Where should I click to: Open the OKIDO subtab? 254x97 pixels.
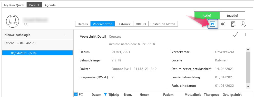coord(141,24)
